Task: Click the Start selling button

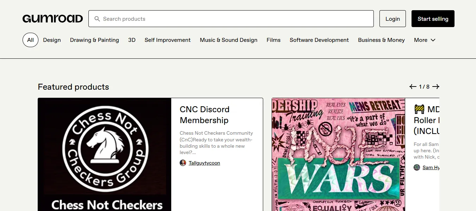Action: [x=433, y=19]
